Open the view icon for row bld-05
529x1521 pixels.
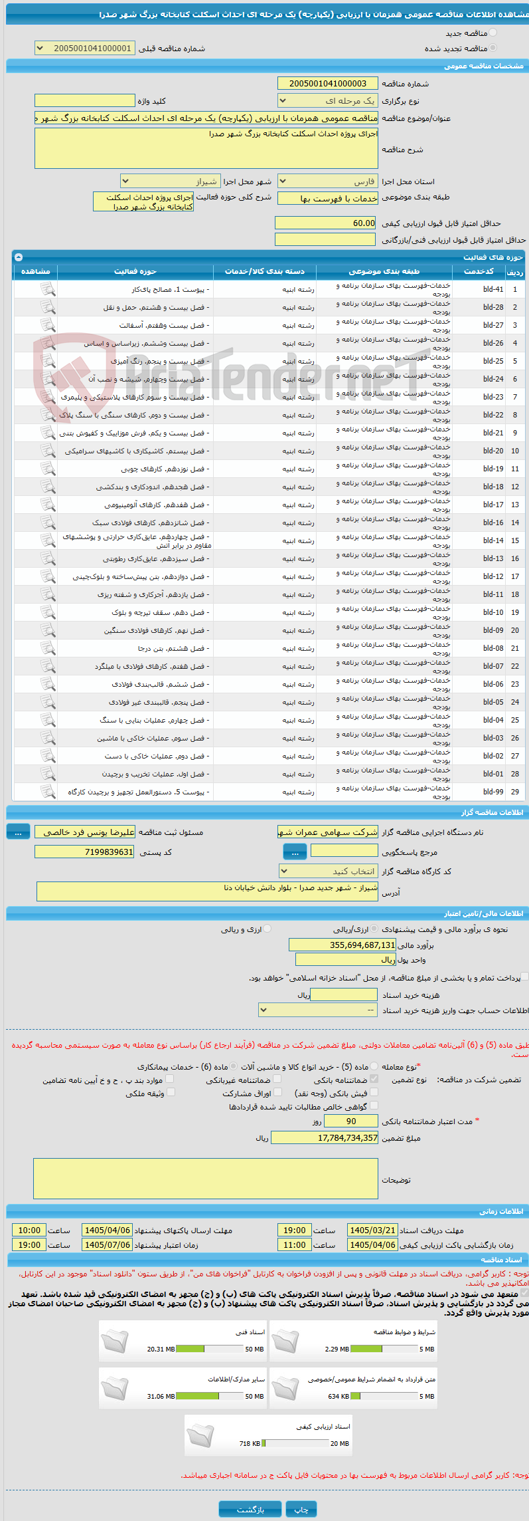[47, 702]
